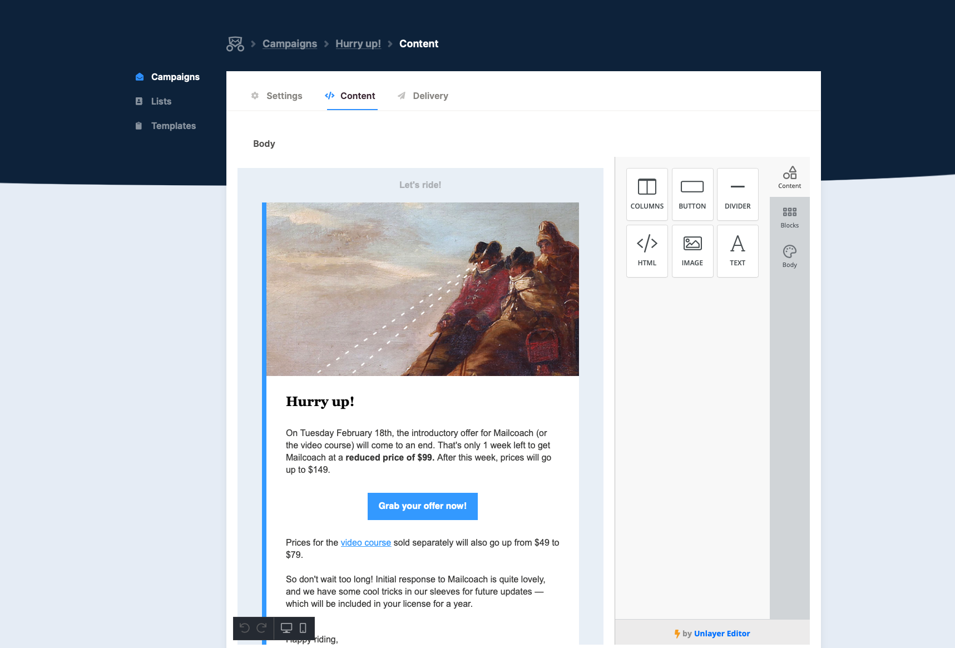Select the Divider content tool
Image resolution: width=955 pixels, height=648 pixels.
[x=738, y=194]
